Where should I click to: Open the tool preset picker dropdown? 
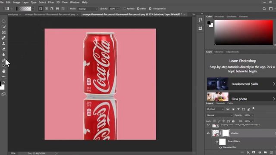click(x=12, y=9)
